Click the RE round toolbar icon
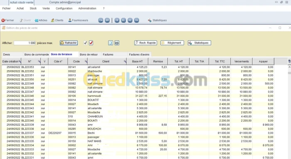 pyautogui.click(x=130, y=20)
